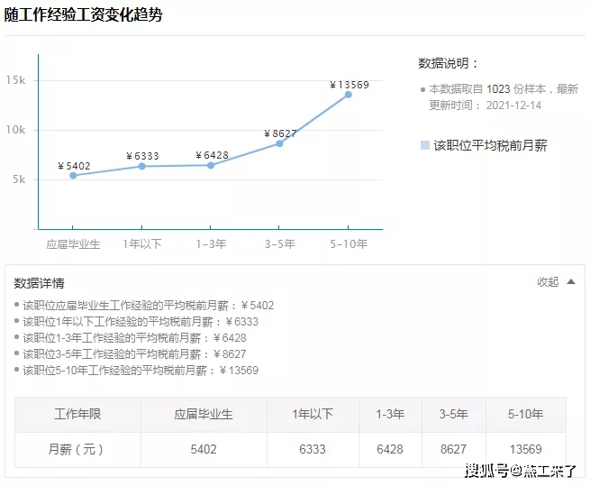
Task: Select the ¥8627 data point marker
Action: click(279, 143)
